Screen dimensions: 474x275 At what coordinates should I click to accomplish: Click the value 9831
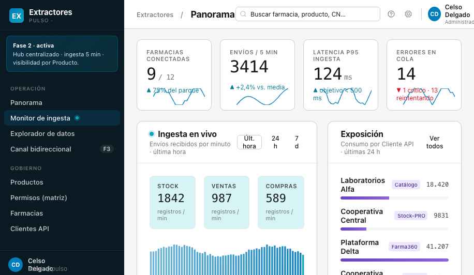(x=441, y=216)
